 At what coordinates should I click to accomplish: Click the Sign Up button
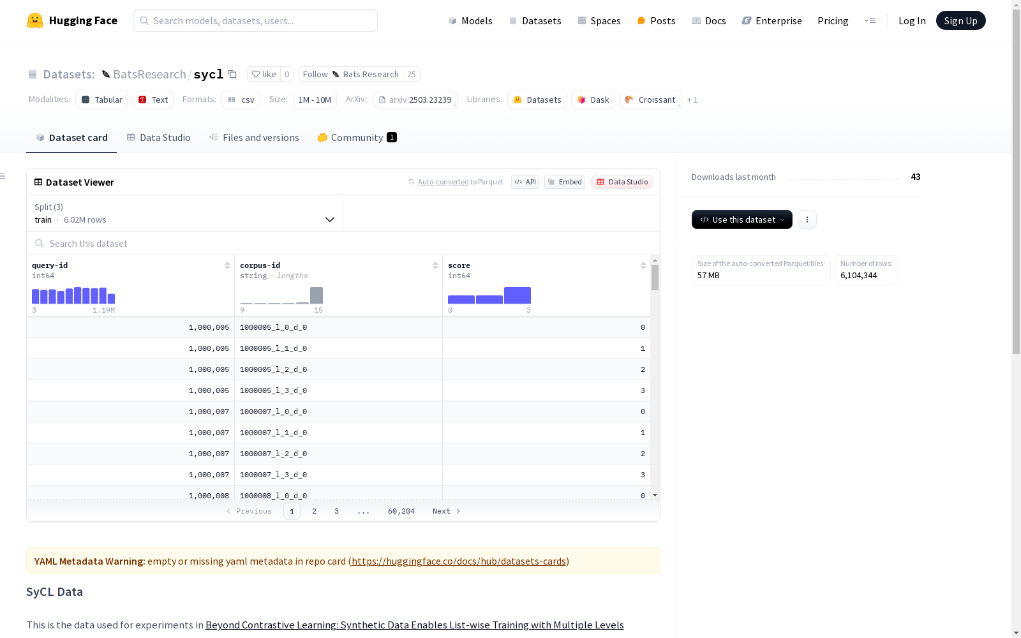tap(961, 20)
